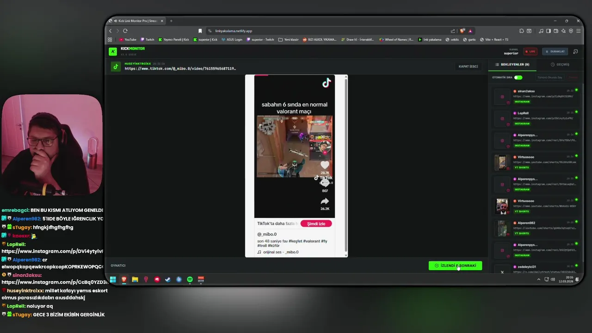Open the browser extensions puzzle icon
The image size is (592, 333).
[x=521, y=31]
